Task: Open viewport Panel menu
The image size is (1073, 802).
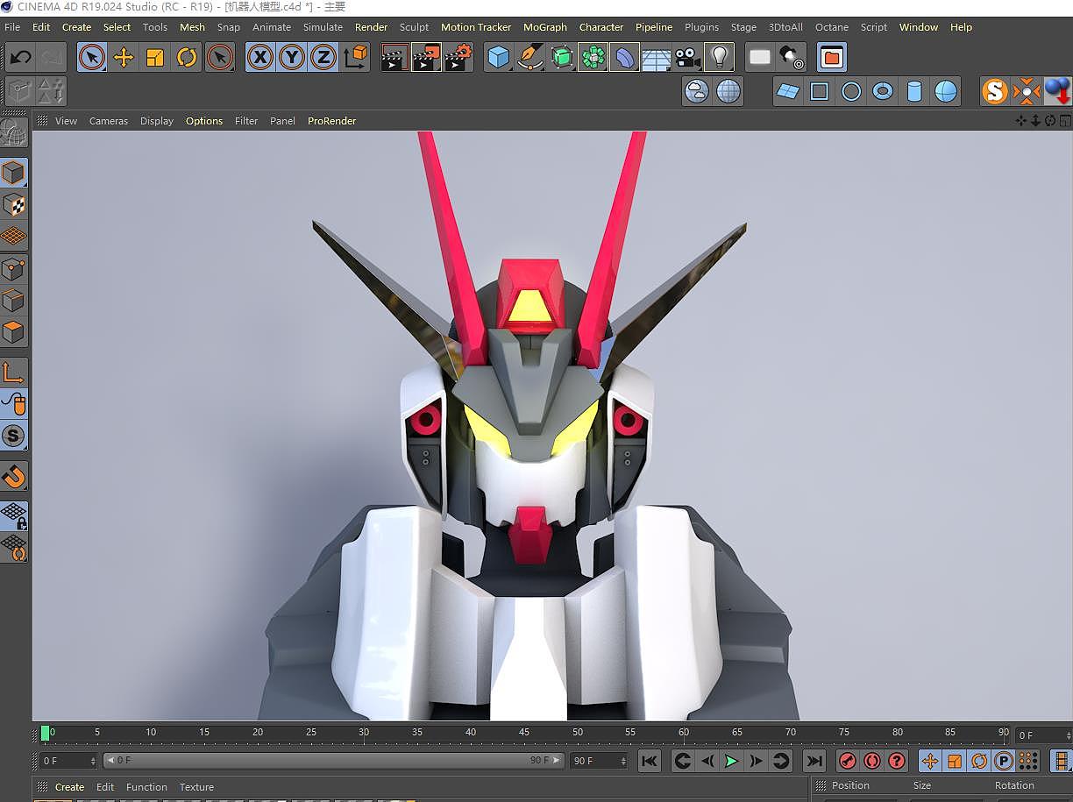Action: pyautogui.click(x=282, y=121)
